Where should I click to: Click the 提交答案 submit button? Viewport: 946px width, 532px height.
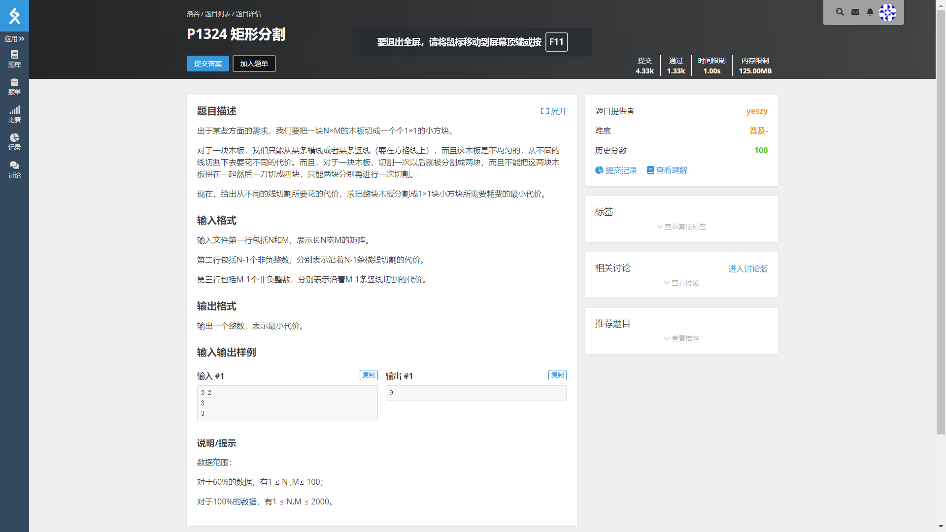207,64
